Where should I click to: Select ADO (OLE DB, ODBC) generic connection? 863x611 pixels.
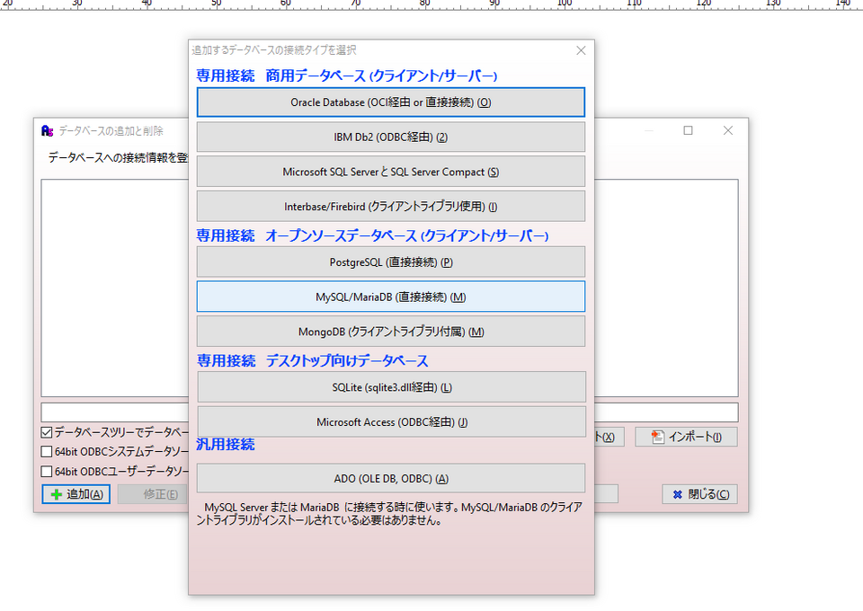(x=391, y=478)
